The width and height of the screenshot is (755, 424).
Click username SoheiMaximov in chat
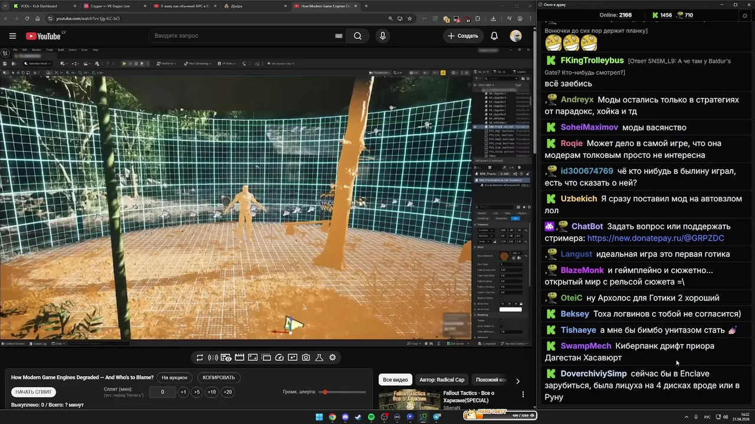(x=589, y=127)
